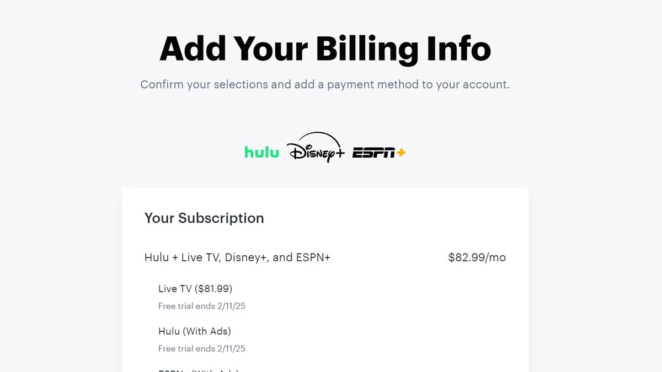662x372 pixels.
Task: Click the partially visible ESPN+ (With Ads) item
Action: 199,370
